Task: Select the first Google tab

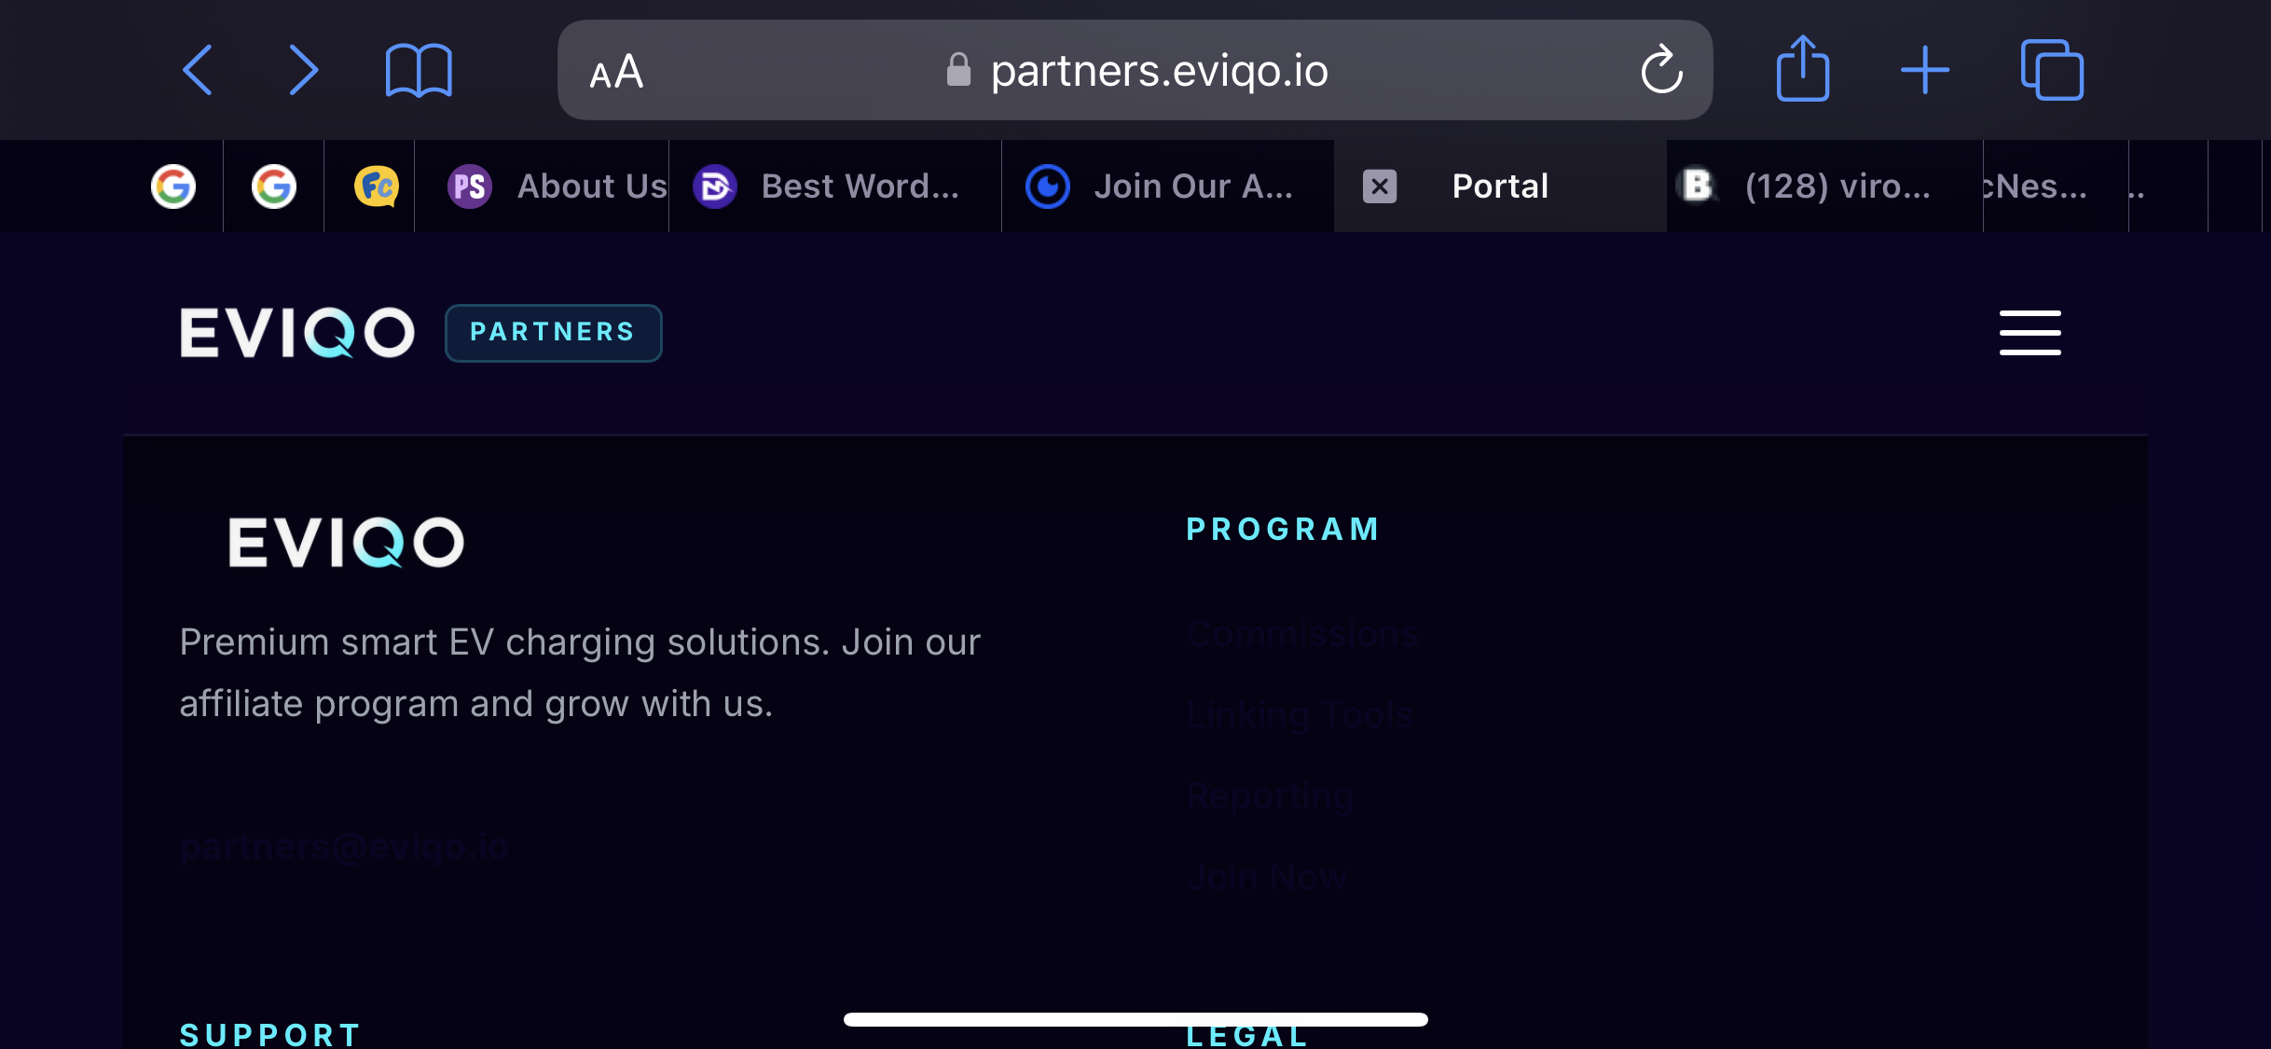Action: 173,186
